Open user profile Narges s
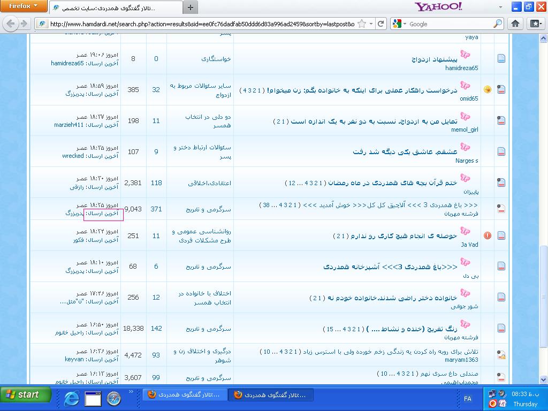 (467, 161)
